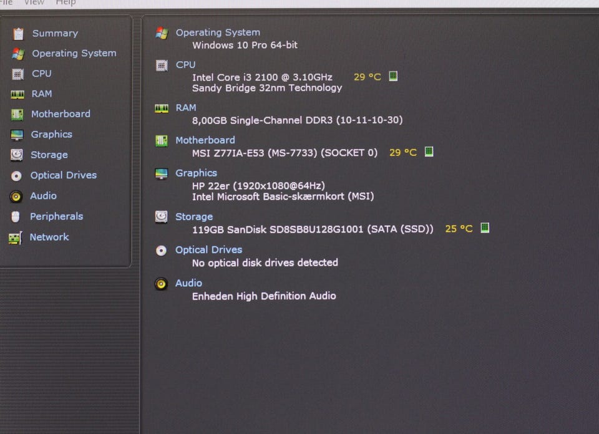Open the File menu
This screenshot has width=599, height=434.
click(x=6, y=2)
